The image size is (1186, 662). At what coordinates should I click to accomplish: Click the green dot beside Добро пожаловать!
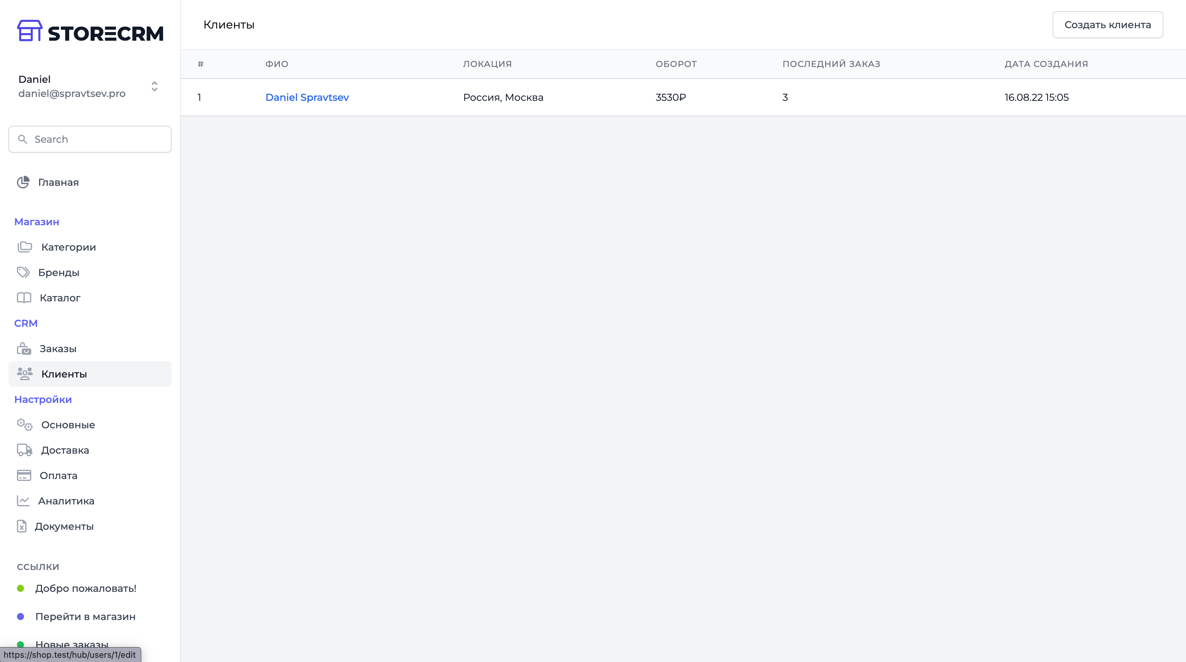point(20,588)
